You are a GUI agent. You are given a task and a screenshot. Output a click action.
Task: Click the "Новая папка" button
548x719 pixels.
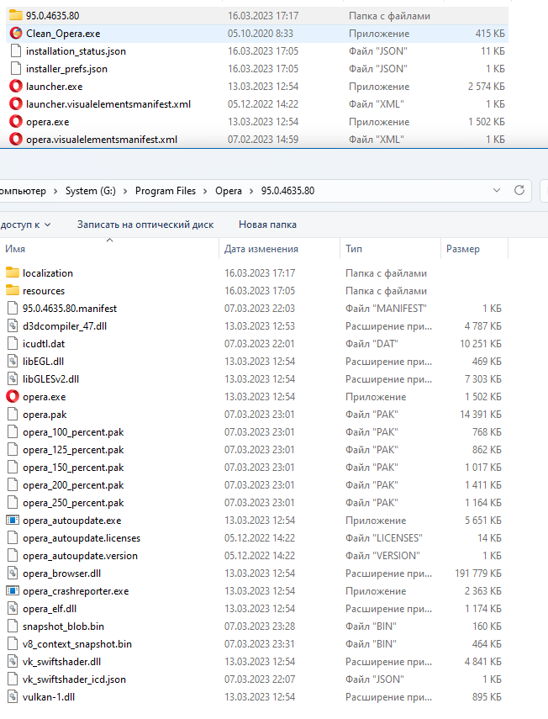click(267, 225)
